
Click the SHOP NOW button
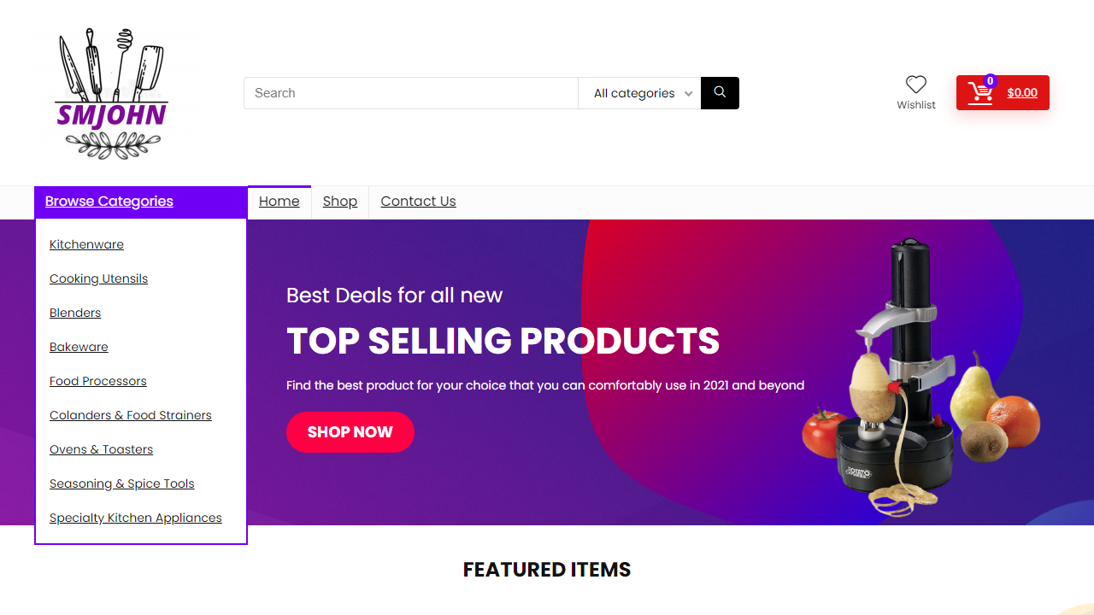[x=350, y=432]
